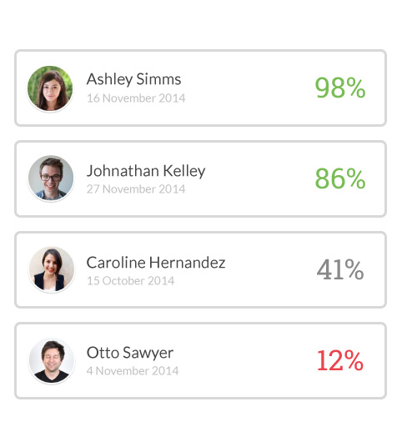407x447 pixels.
Task: Select the 27 November 2014 date
Action: [136, 189]
